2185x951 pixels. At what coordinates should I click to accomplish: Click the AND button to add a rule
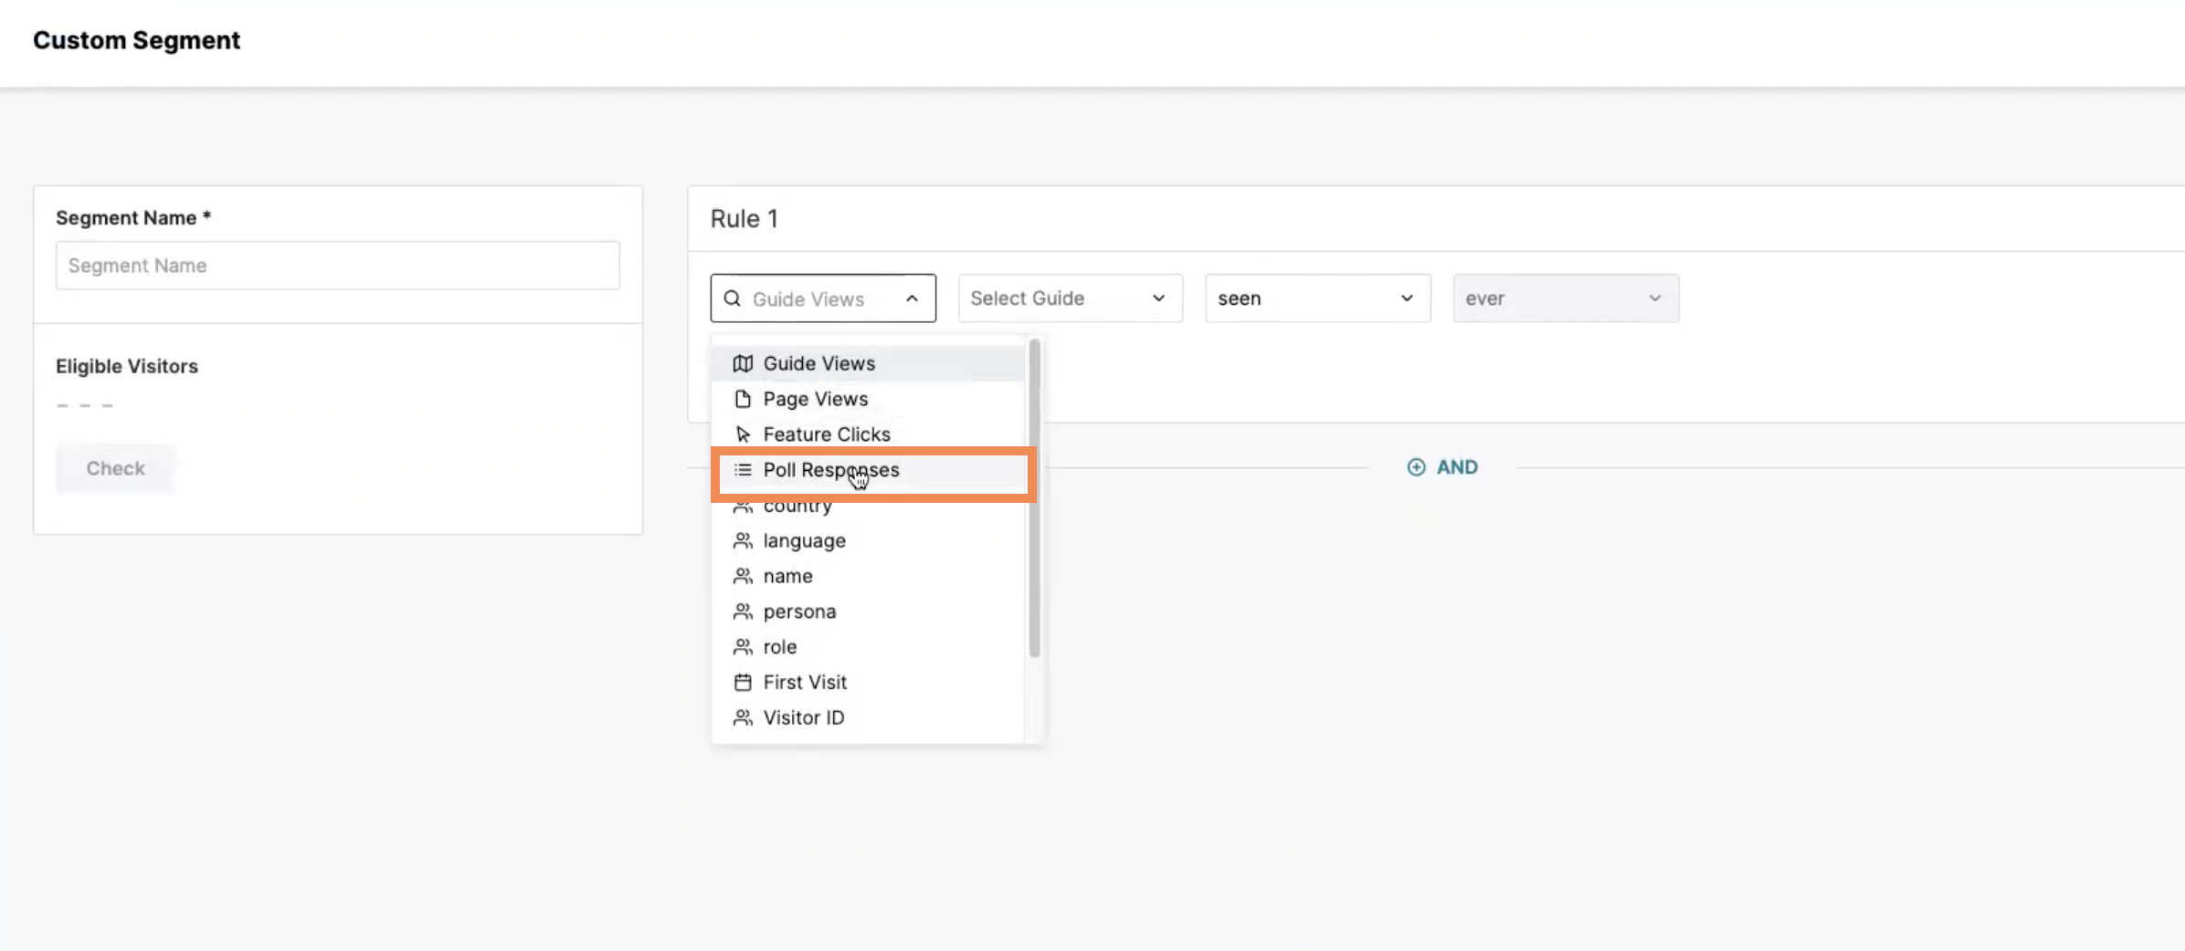pyautogui.click(x=1442, y=467)
